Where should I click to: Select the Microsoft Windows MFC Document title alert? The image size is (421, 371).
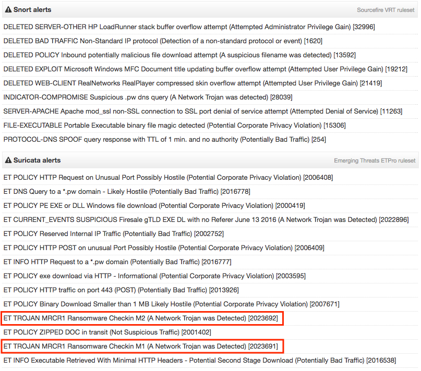pos(205,69)
